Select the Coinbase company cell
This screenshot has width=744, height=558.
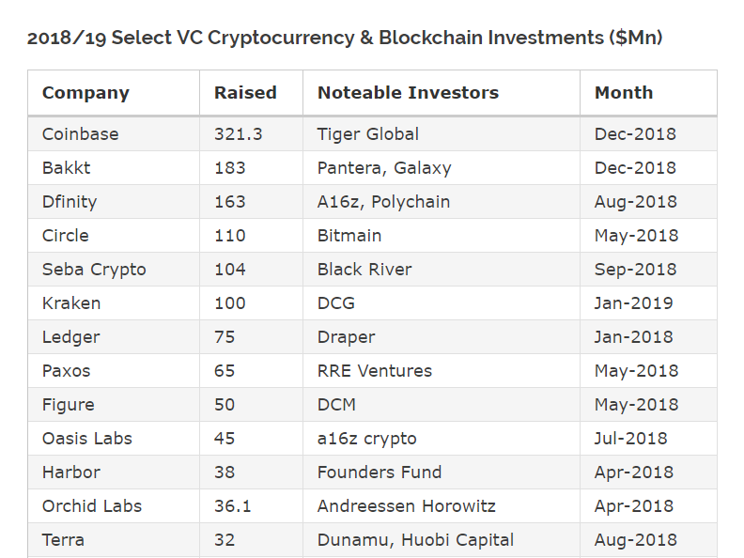[x=81, y=134]
